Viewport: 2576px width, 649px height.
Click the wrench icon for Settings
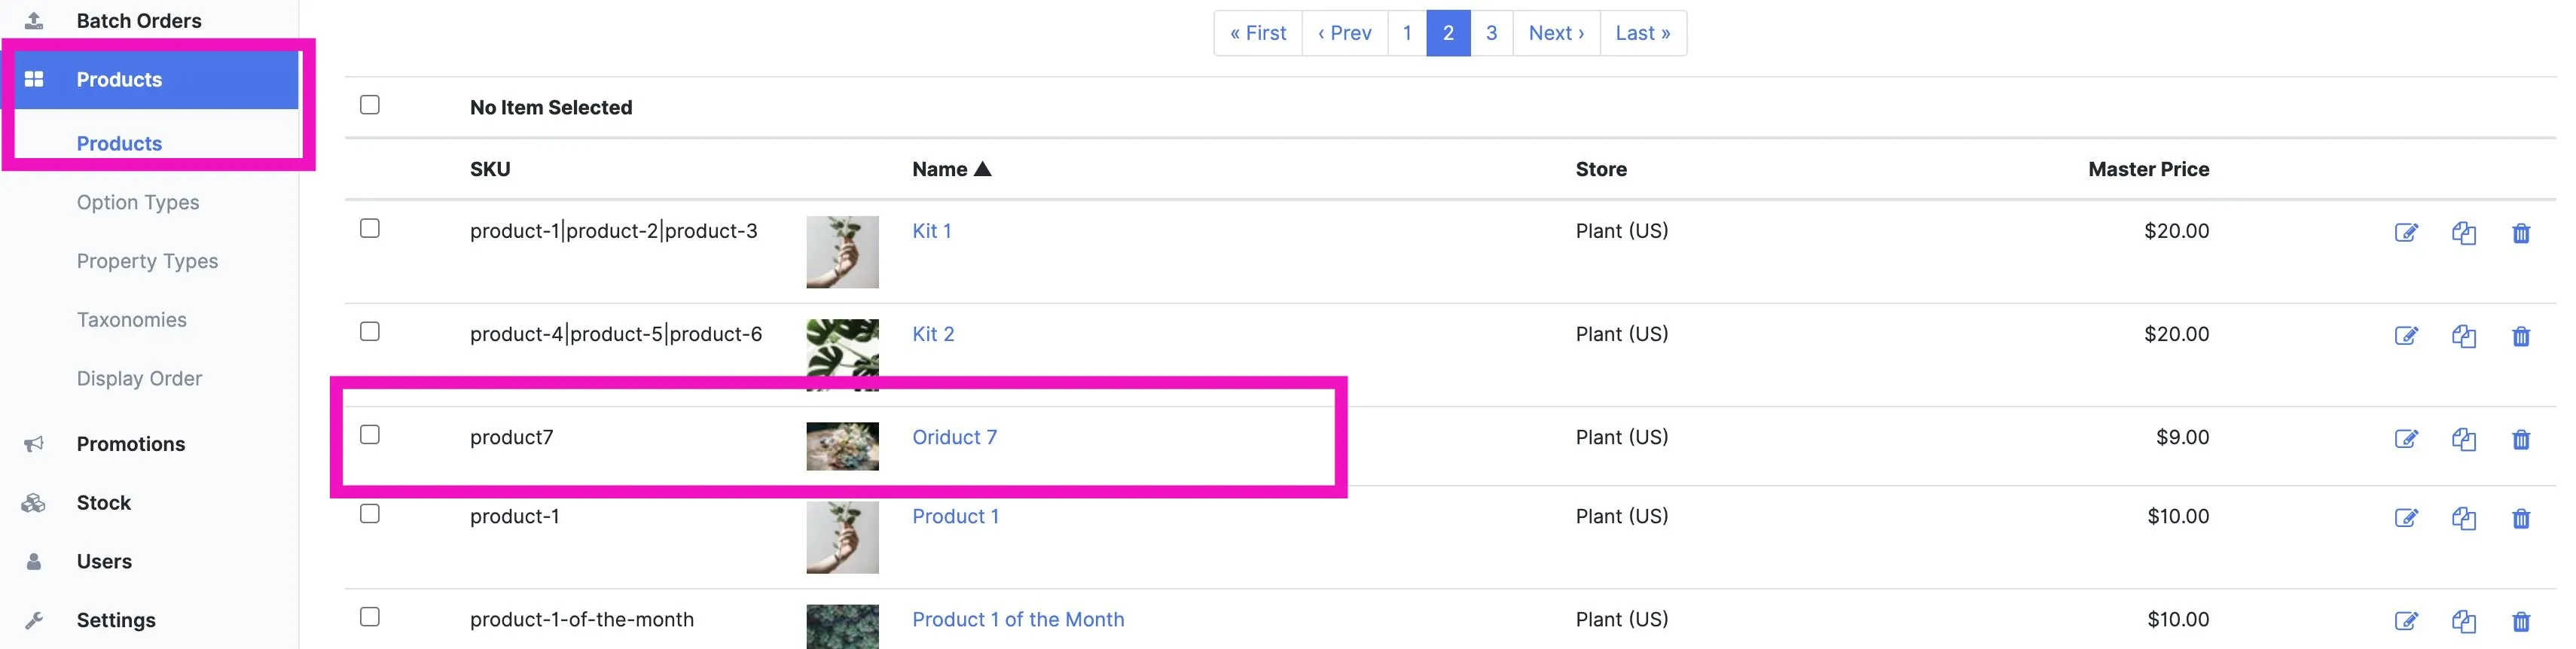(34, 620)
